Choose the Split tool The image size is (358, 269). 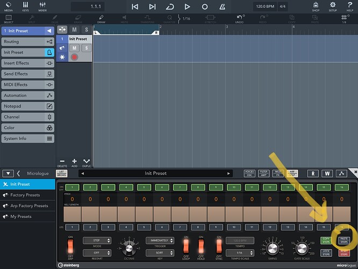[x=32, y=19]
